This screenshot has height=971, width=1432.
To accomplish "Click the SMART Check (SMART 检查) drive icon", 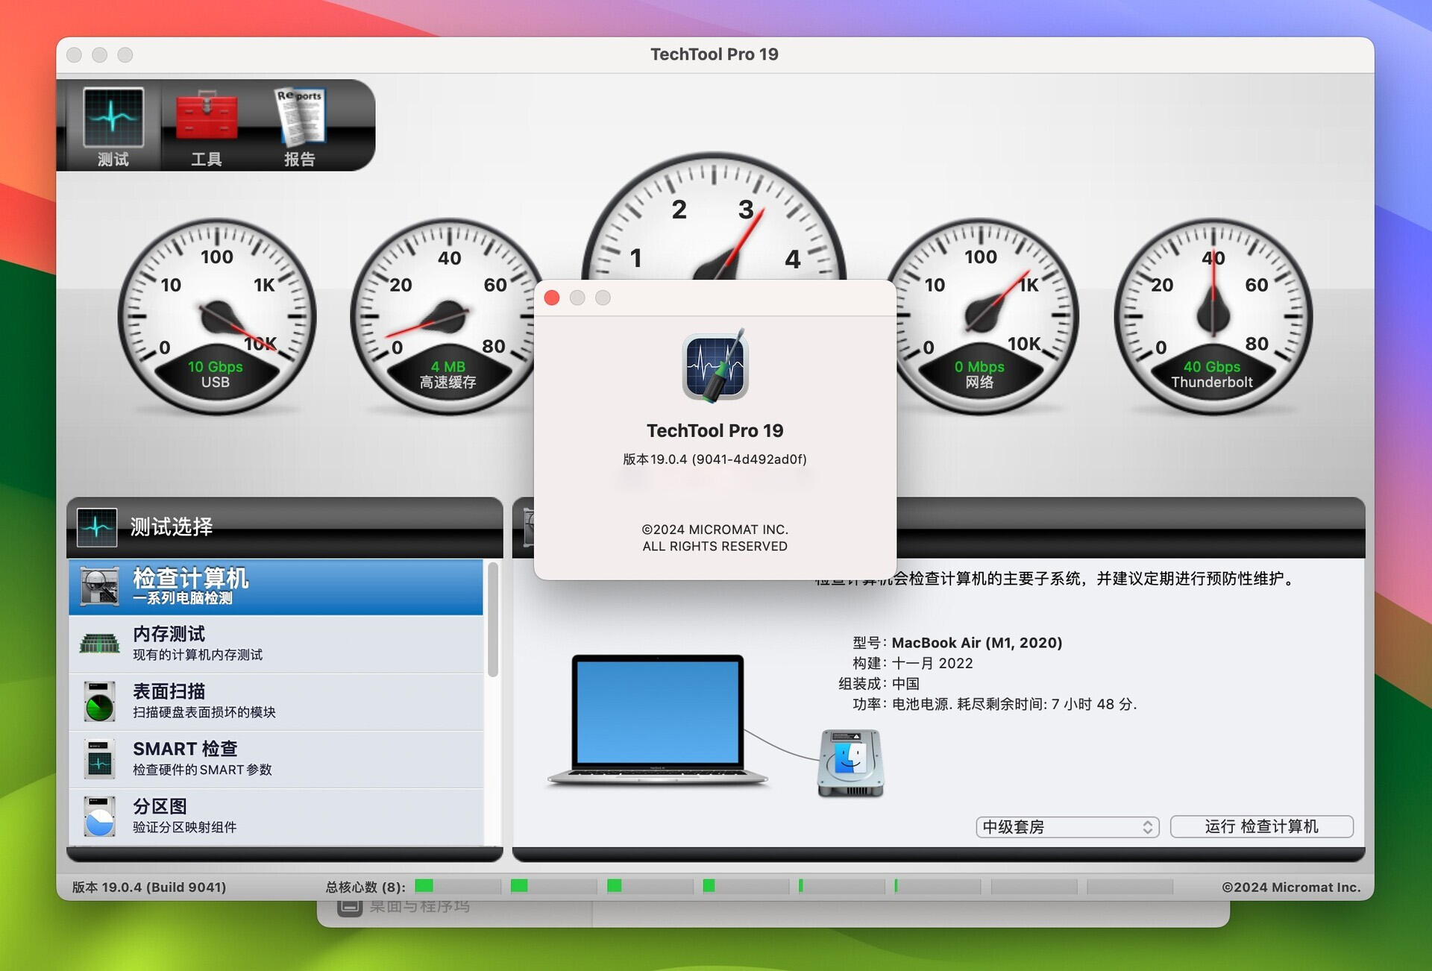I will pos(99,758).
